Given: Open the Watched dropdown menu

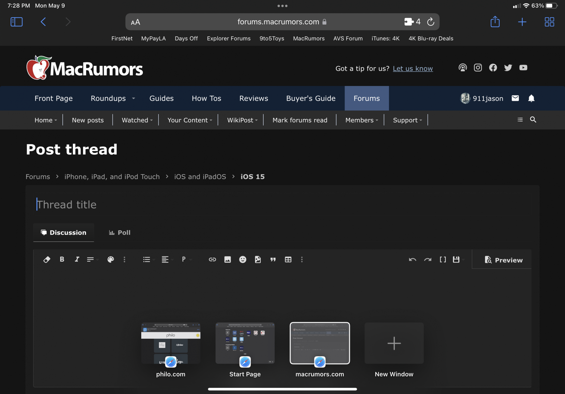Looking at the screenshot, I should [137, 120].
